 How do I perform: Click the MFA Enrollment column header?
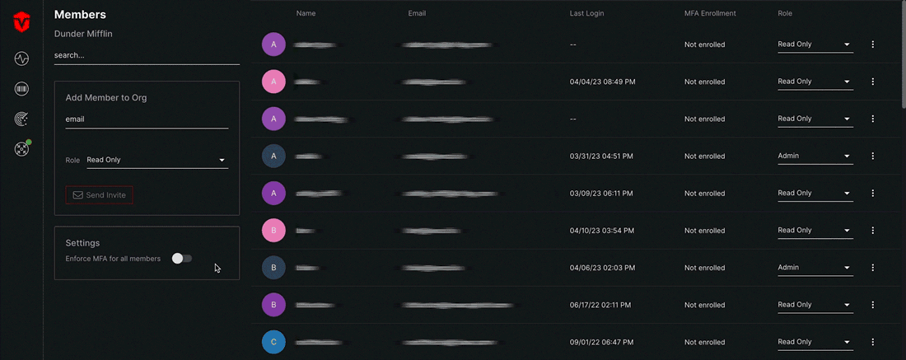point(710,14)
